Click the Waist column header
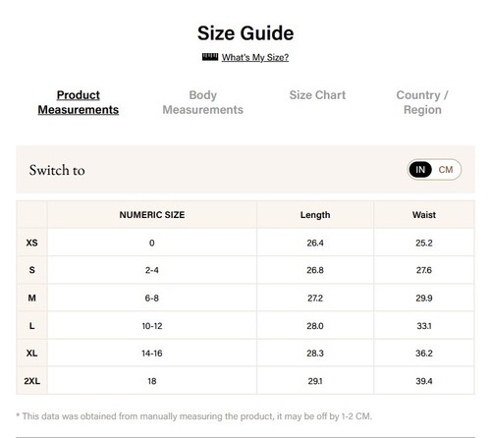The height and width of the screenshot is (438, 491). 424,215
